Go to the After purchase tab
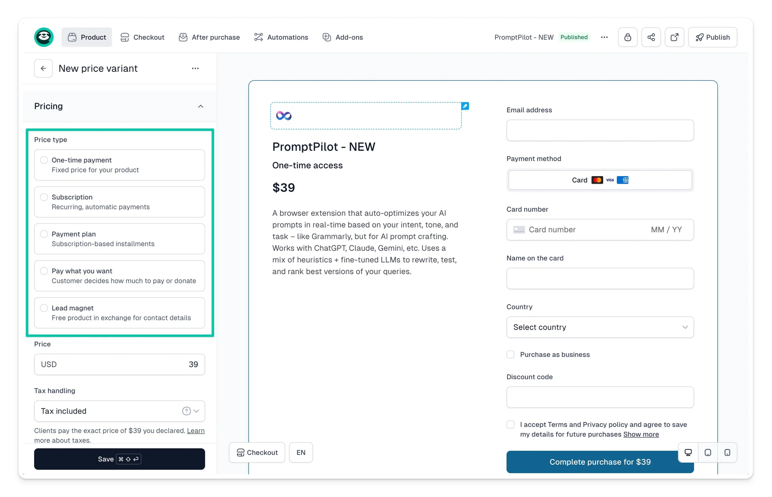The height and width of the screenshot is (497, 772). point(209,37)
